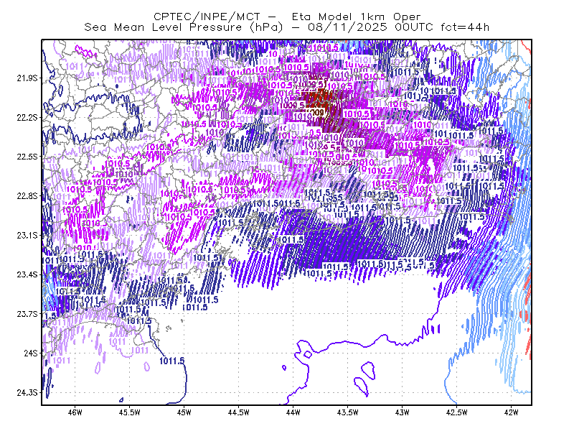Screen dimensions: 574x444
Task: Click the '46W' longitude axis label
Action: click(75, 412)
